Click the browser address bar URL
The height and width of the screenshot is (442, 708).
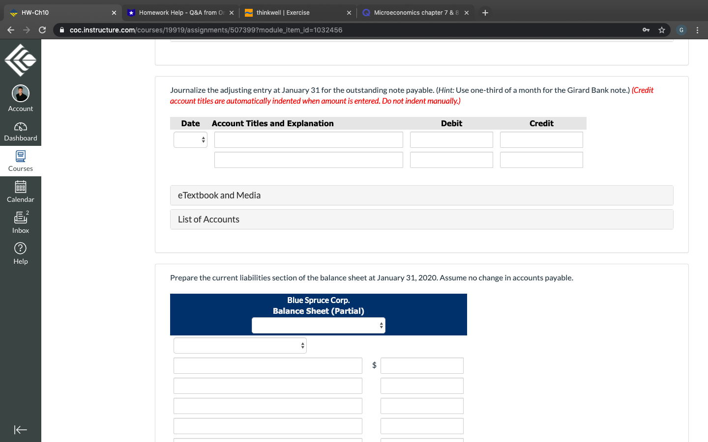tap(206, 30)
